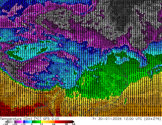Select the bright red legend swatch at 26
Viewport: 162px width, 125px height.
(56, 122)
